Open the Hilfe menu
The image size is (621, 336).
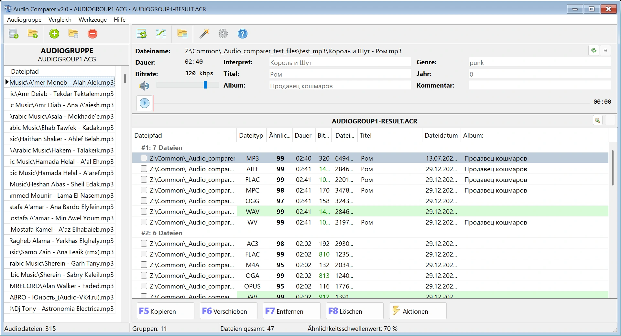click(120, 19)
